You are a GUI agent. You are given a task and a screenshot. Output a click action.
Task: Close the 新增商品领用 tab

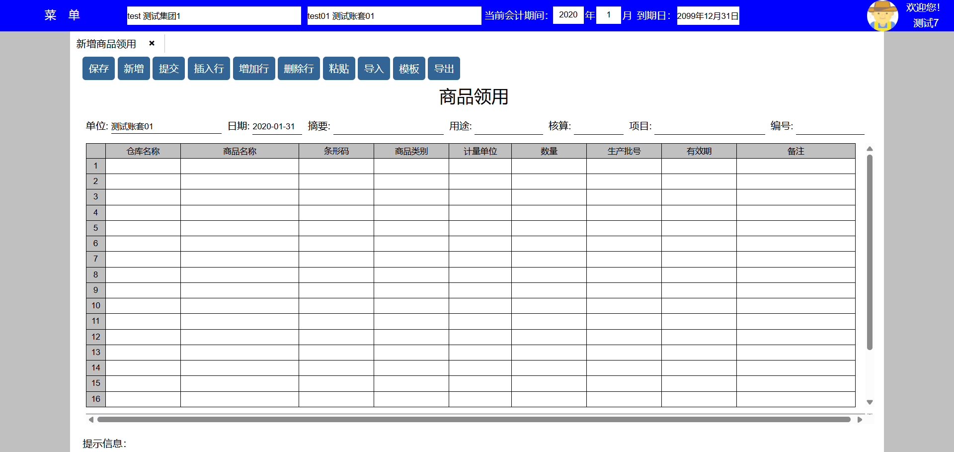[152, 43]
